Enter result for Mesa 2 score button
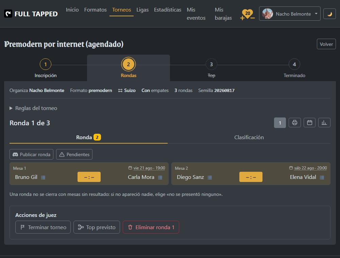This screenshot has height=258, width=340. 251,177
